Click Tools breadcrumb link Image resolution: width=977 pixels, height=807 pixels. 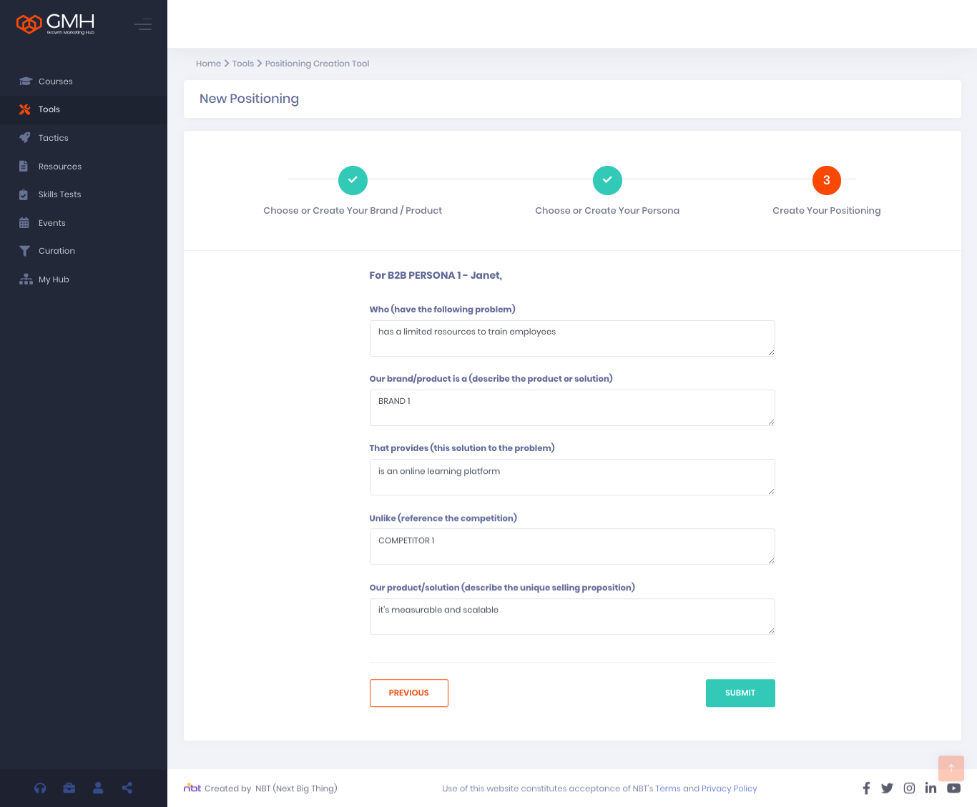(243, 64)
